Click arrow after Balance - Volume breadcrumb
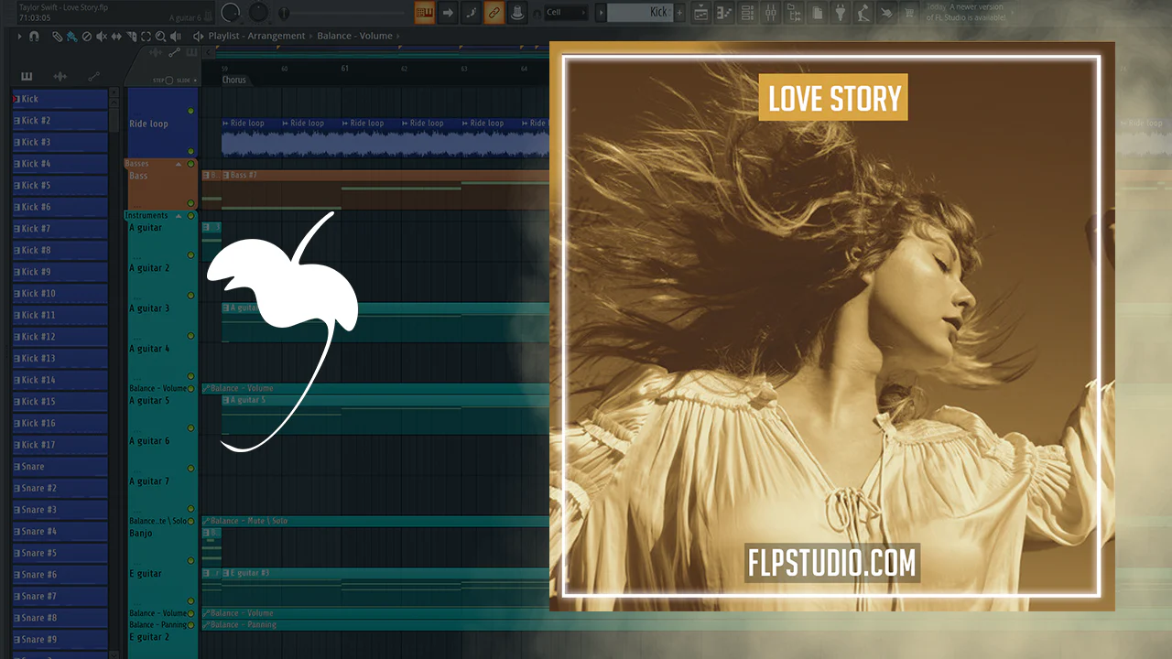The width and height of the screenshot is (1172, 659). [398, 37]
